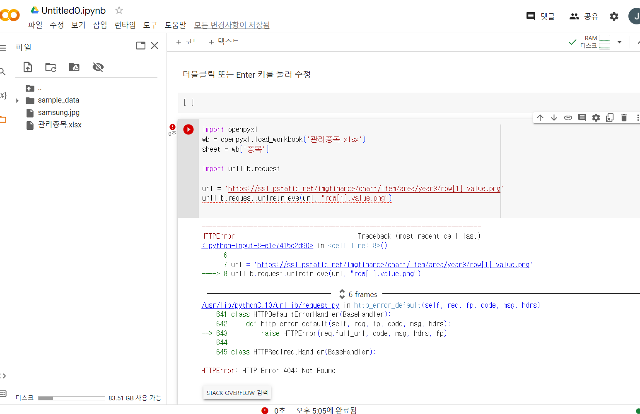Screen dimensions: 640x414
Task: Open the 도구 menu
Action: (x=150, y=25)
